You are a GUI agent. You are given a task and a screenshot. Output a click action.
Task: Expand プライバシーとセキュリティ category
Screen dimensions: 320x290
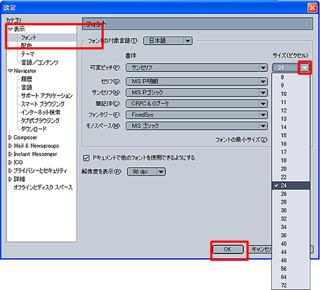(x=10, y=171)
